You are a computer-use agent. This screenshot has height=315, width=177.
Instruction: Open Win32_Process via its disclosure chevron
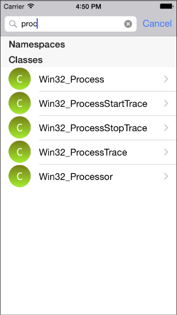click(x=166, y=79)
